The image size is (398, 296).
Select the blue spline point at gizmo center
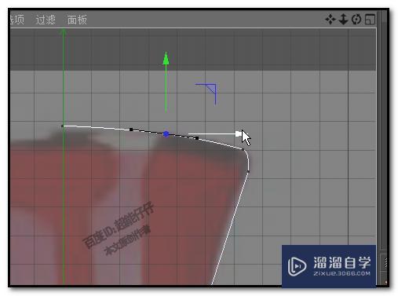[166, 134]
